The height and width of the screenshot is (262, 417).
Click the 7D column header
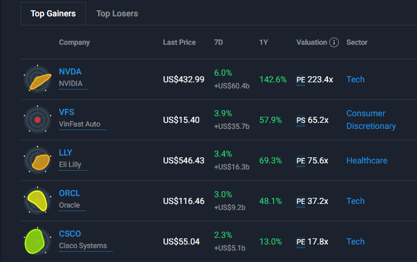pos(218,42)
